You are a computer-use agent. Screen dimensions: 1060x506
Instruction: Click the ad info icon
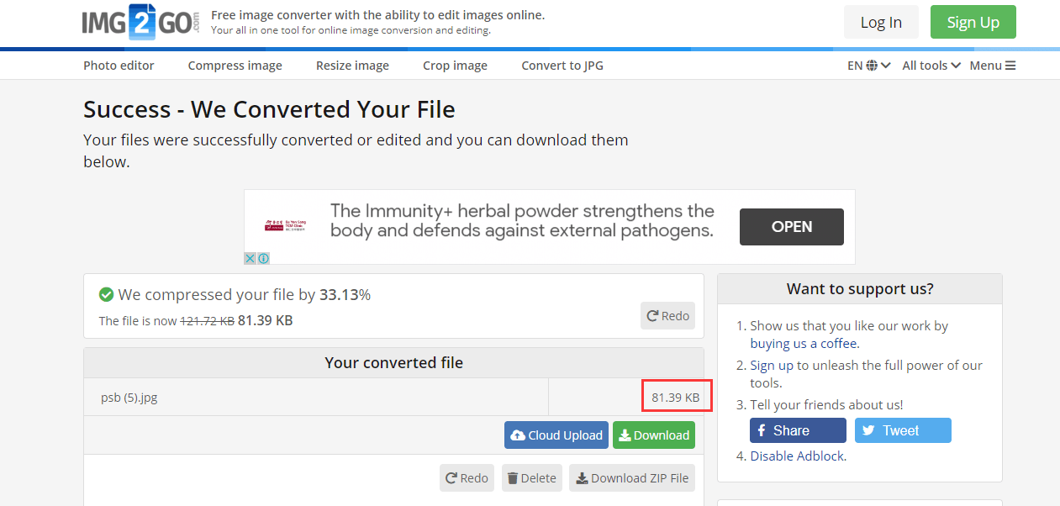(264, 259)
